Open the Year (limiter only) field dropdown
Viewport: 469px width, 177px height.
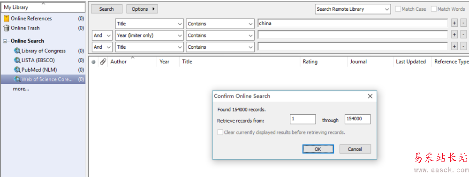coord(149,35)
